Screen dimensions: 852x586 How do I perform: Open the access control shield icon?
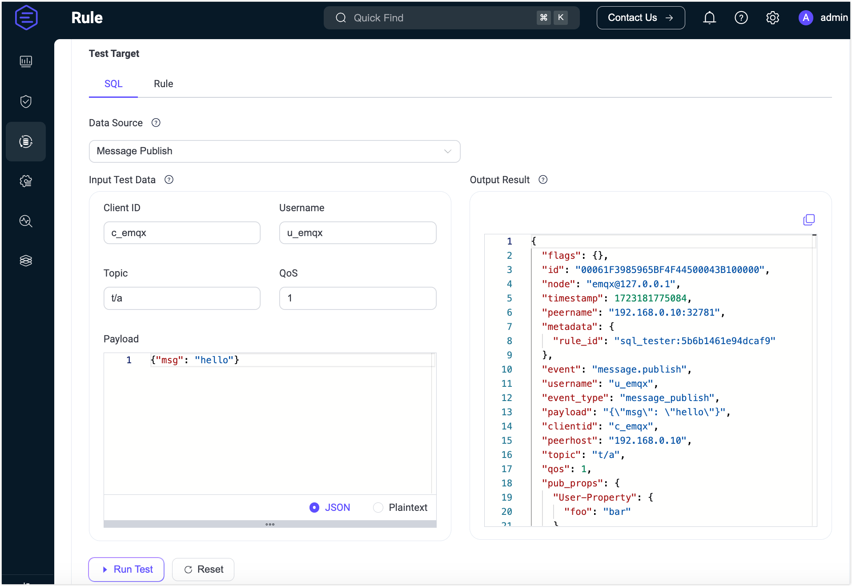click(x=26, y=101)
